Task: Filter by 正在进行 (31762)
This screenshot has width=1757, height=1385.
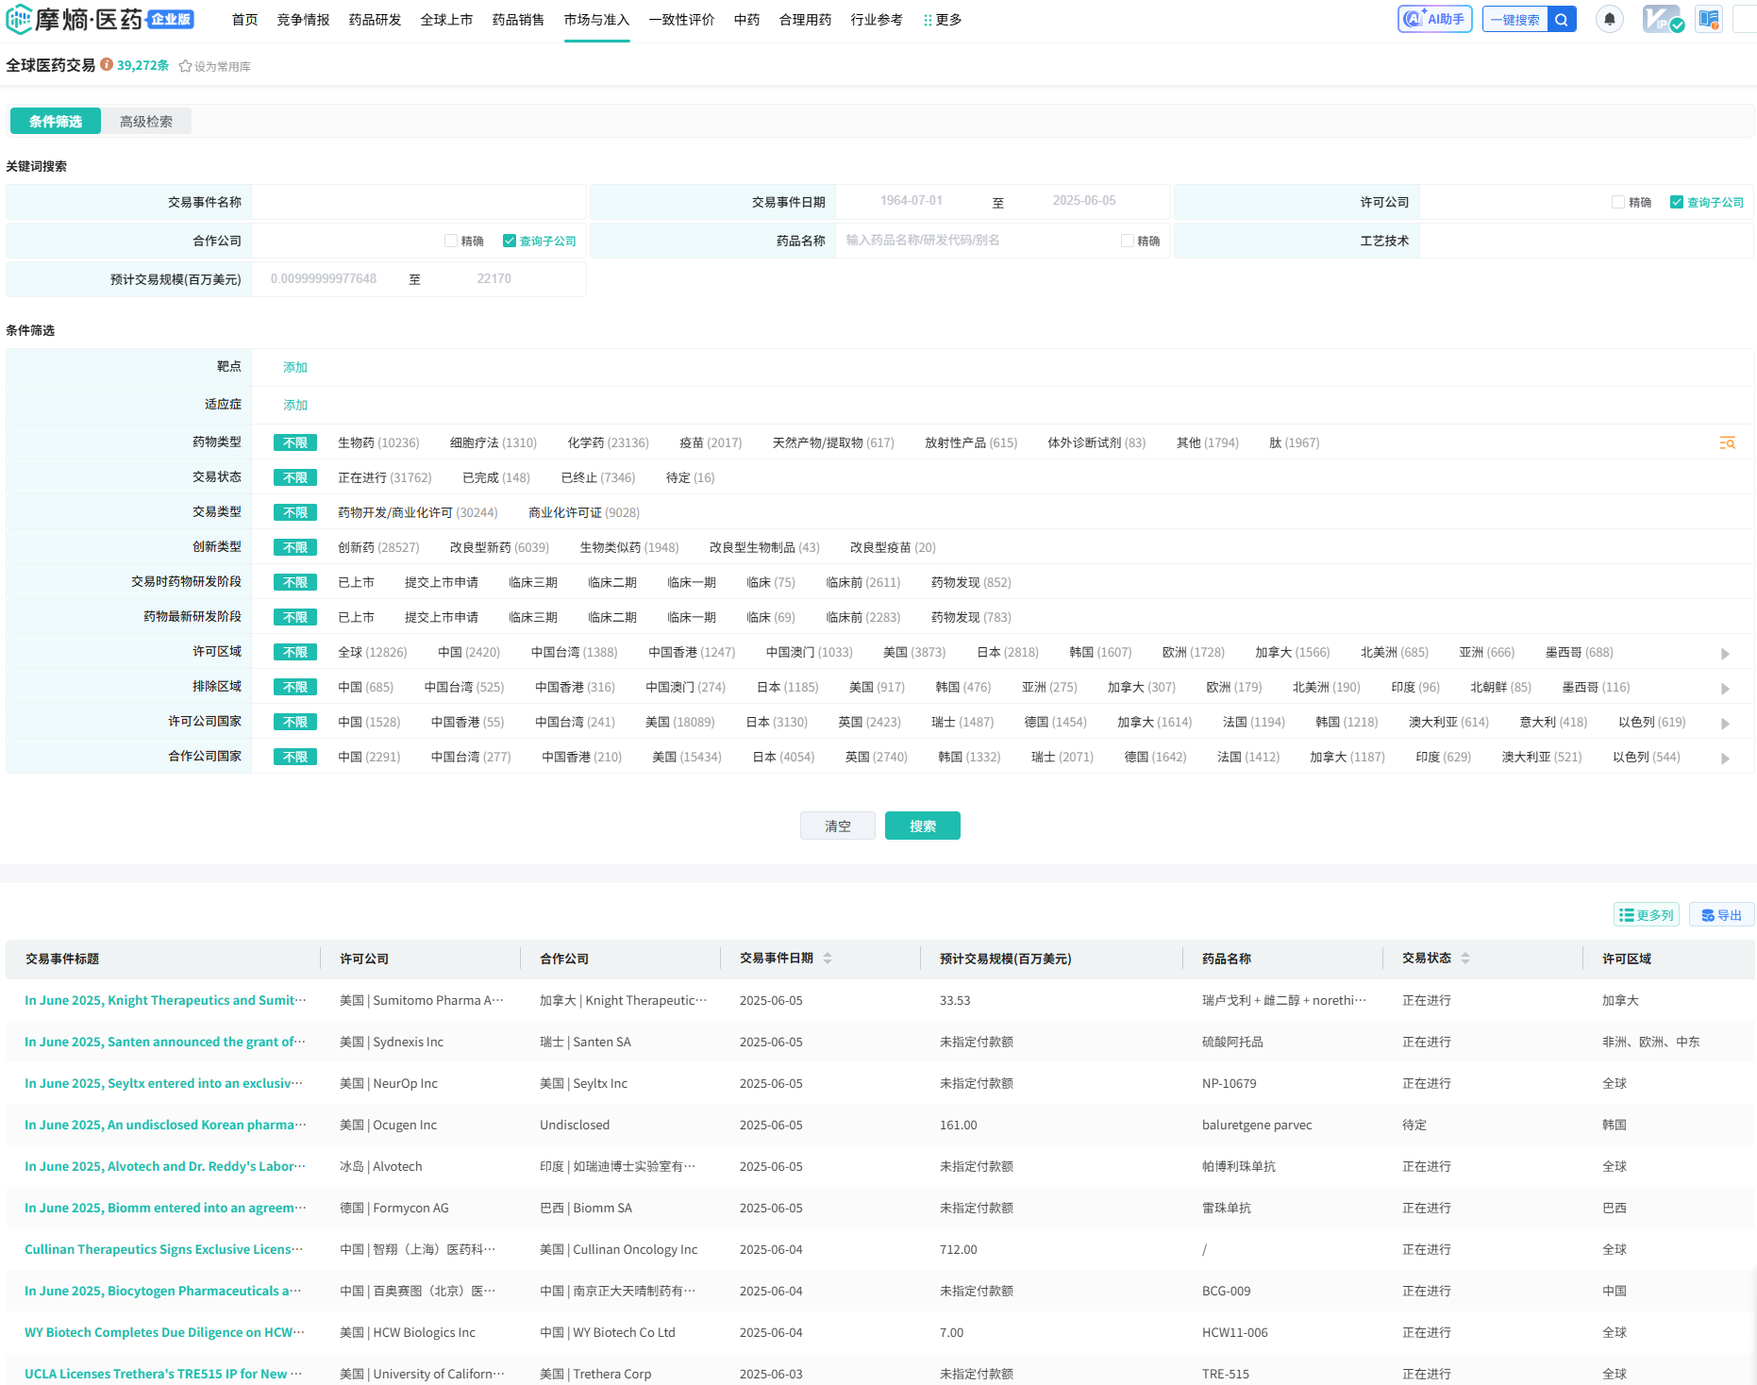Action: coord(385,477)
